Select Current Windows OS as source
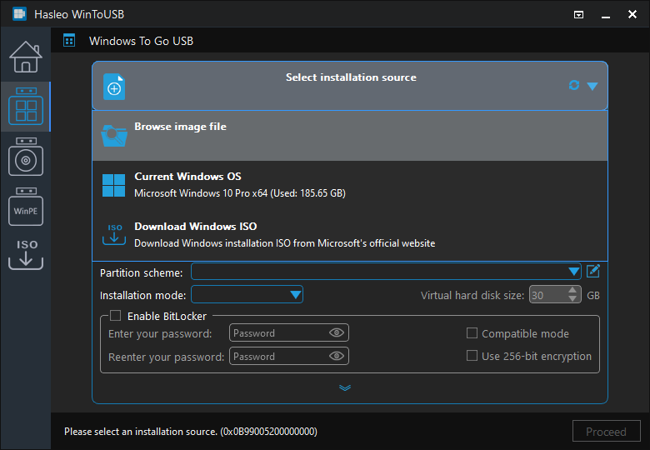Viewport: 650px width, 450px height. [x=350, y=185]
